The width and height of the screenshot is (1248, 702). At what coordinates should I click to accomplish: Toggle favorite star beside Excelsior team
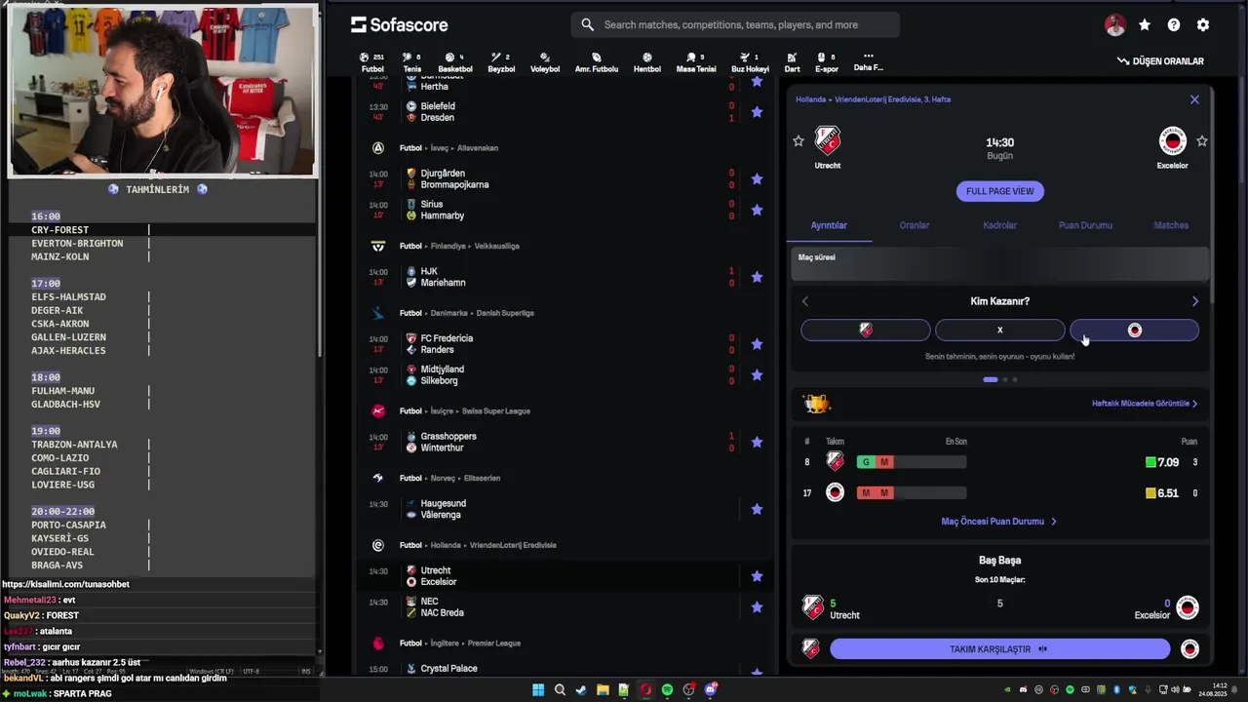[1202, 141]
